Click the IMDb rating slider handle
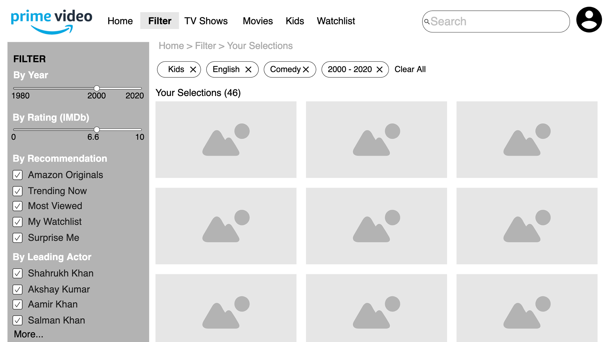608x342 pixels. (x=97, y=130)
